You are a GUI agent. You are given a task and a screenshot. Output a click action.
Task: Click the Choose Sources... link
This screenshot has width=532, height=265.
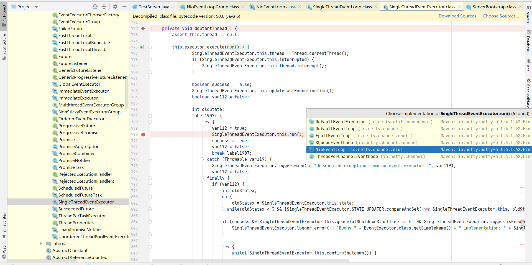tap(501, 16)
